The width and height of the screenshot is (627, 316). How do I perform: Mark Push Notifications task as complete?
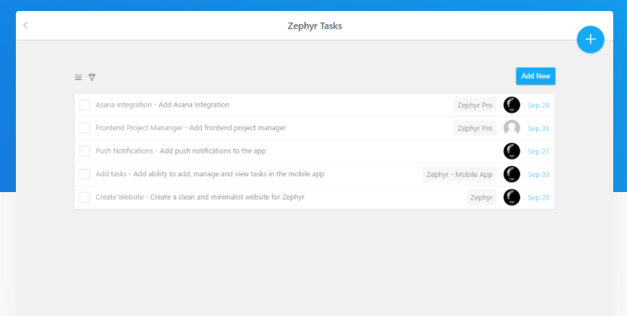85,151
